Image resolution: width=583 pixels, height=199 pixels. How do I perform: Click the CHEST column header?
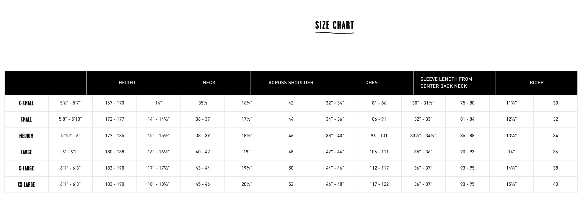(x=373, y=83)
